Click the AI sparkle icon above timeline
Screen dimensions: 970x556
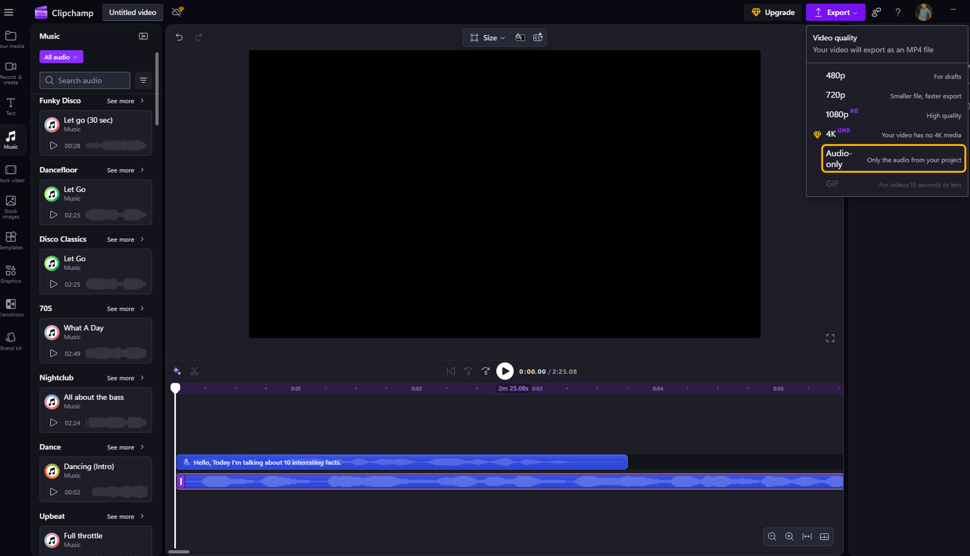pyautogui.click(x=177, y=371)
